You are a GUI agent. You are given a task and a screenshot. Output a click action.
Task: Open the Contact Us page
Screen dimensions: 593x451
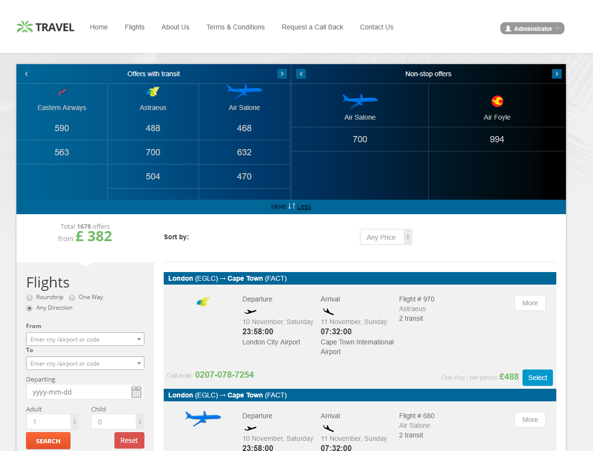coord(376,27)
